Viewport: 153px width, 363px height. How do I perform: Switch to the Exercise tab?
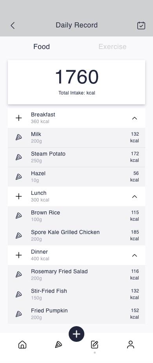113,47
